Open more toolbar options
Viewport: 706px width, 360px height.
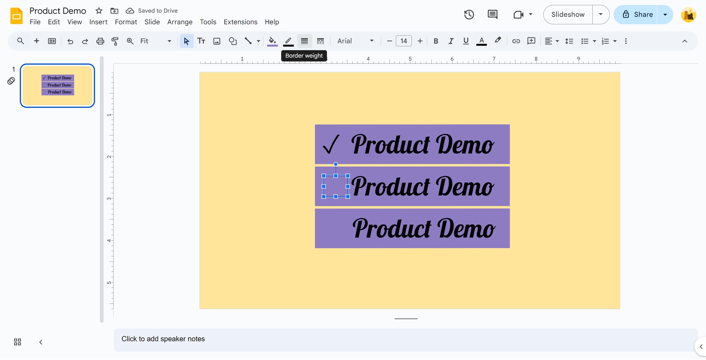pos(626,41)
